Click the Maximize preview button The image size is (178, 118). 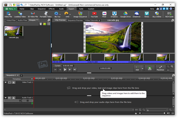point(160,68)
